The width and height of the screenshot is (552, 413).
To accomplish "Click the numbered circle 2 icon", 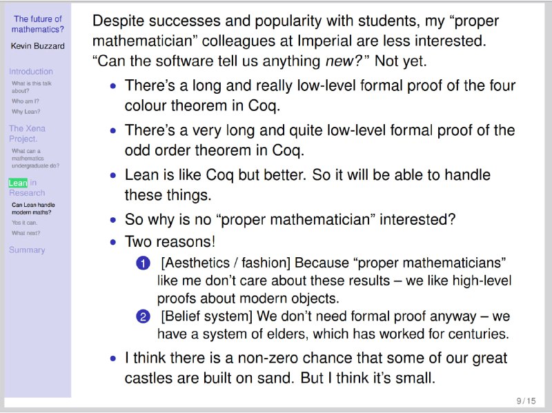I will pos(143,316).
